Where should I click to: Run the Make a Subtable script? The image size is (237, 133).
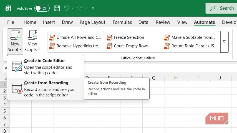point(190,37)
